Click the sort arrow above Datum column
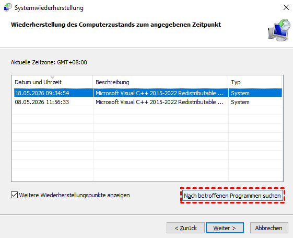 pos(53,77)
